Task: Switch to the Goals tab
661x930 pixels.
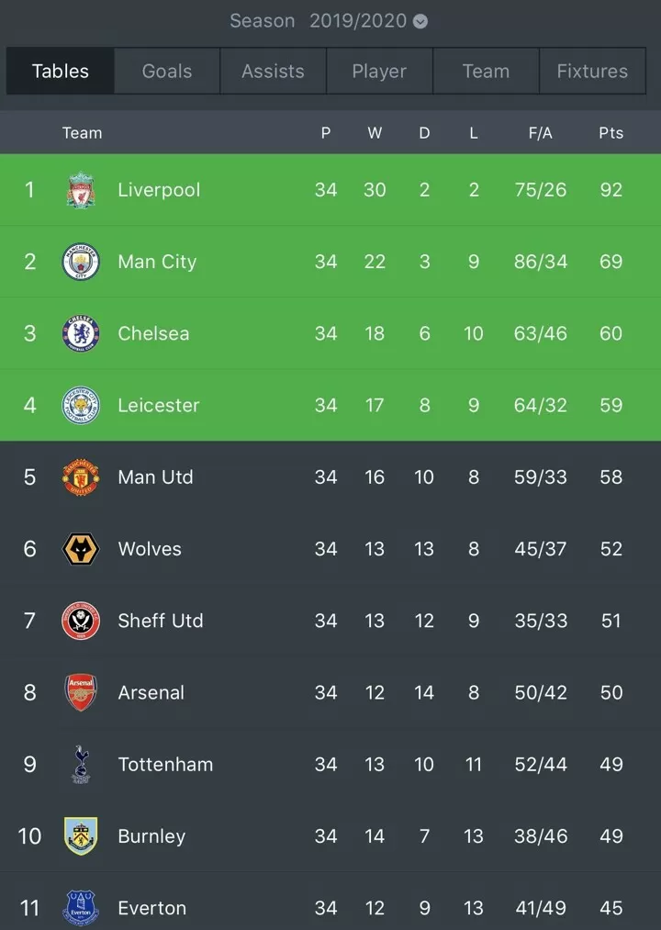Action: (167, 72)
